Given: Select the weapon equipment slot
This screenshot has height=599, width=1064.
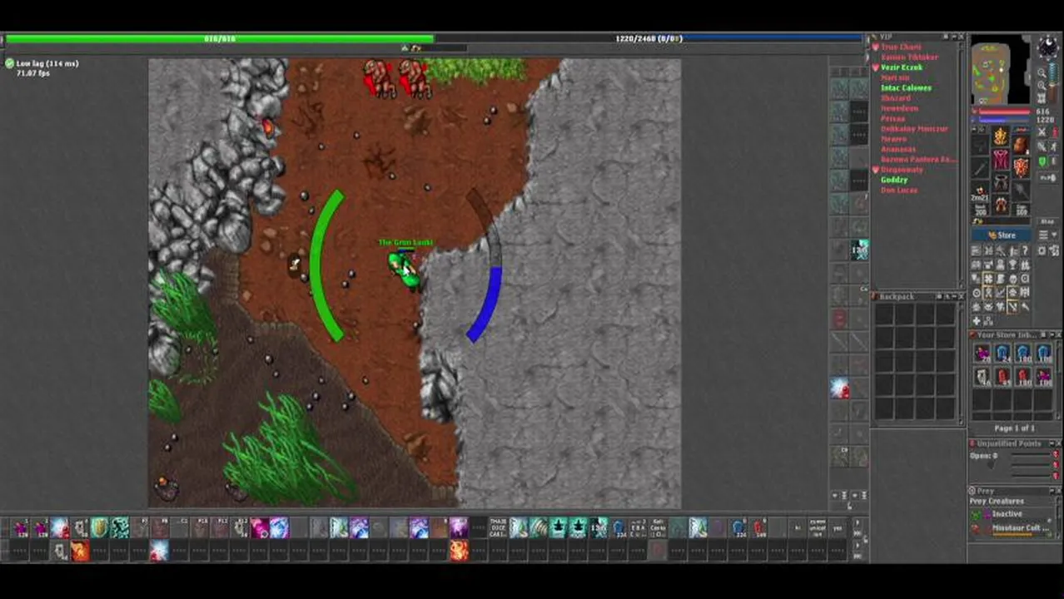Looking at the screenshot, I should [981, 169].
